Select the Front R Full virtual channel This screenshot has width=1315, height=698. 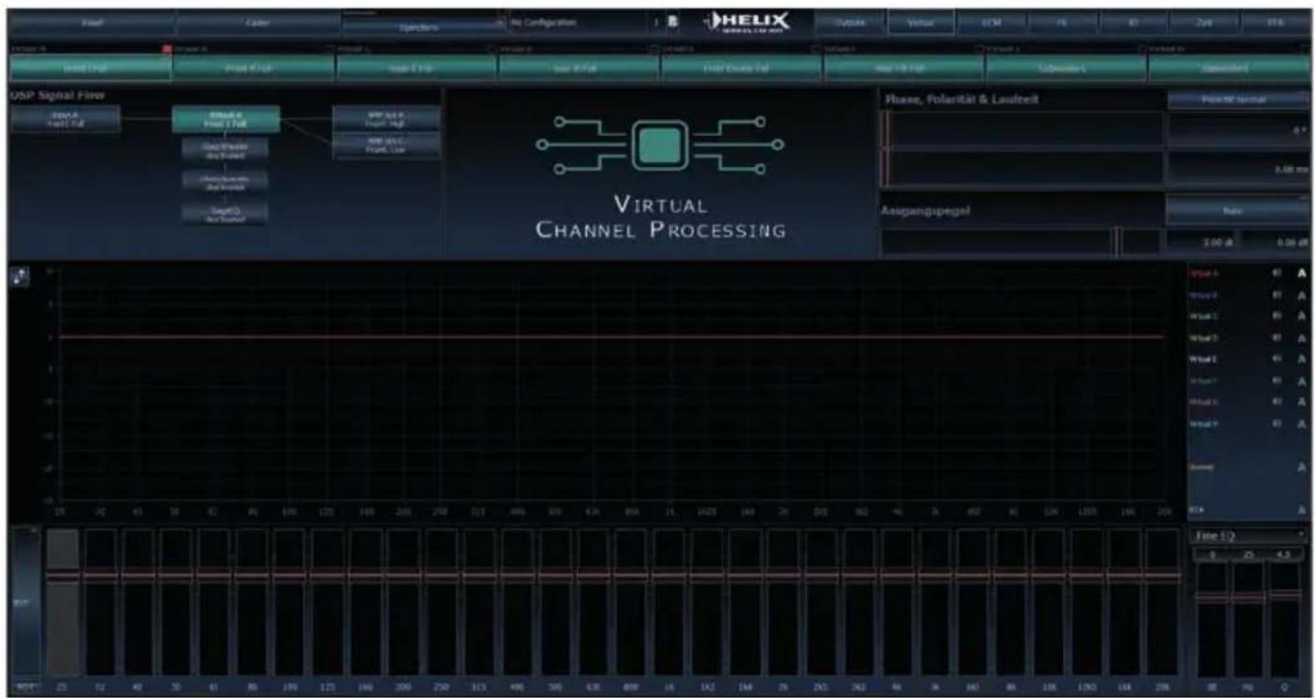[253, 67]
